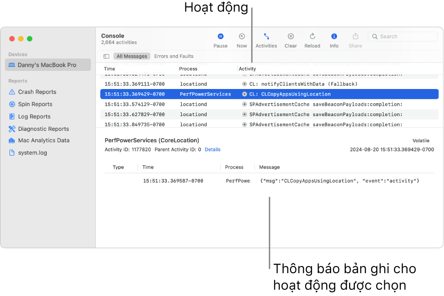Screen dimensions: 444x296
Task: Switch to Errors and Faults filter
Action: pyautogui.click(x=174, y=56)
